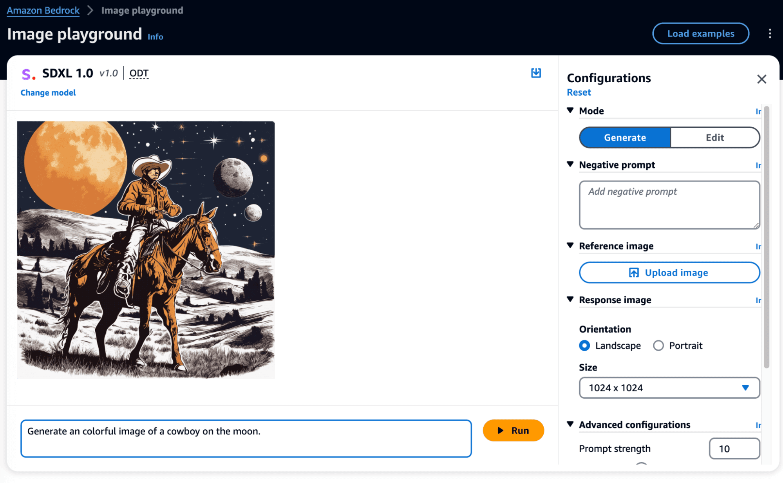Click the Run playback button
This screenshot has height=483, width=783.
(x=512, y=431)
